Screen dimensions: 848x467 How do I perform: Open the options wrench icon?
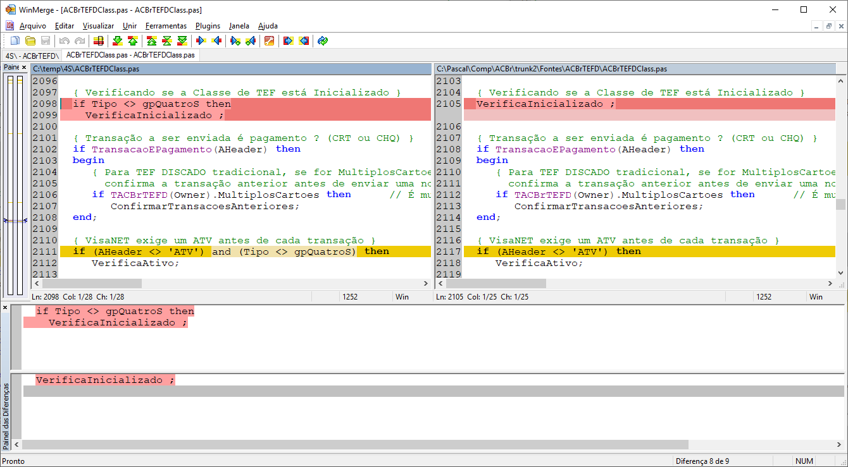coord(269,41)
